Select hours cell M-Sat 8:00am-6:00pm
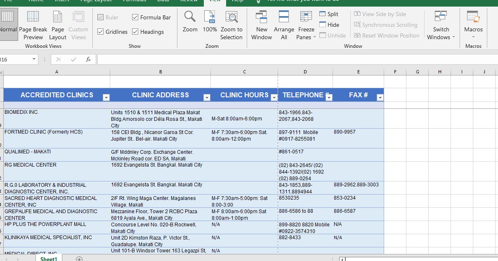 click(244, 119)
